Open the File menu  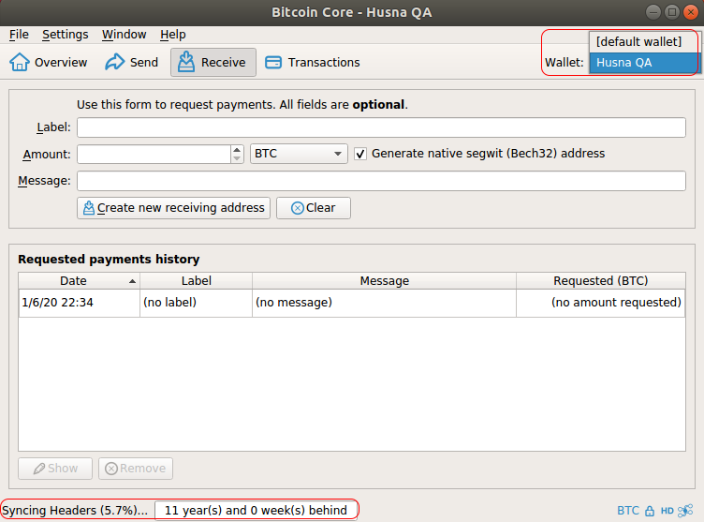(x=19, y=35)
